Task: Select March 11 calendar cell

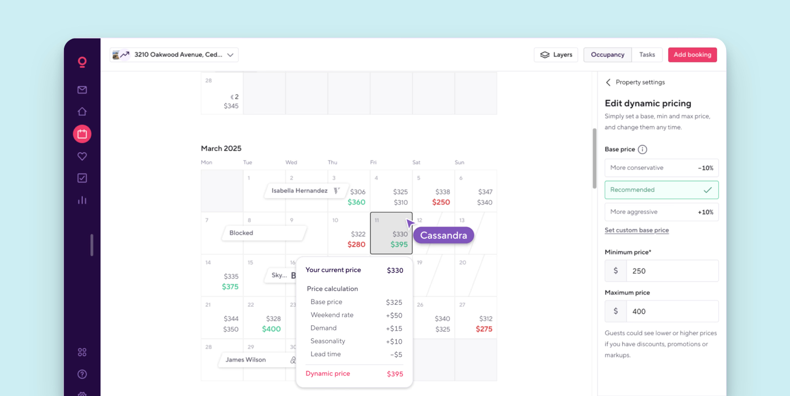Action: click(391, 233)
